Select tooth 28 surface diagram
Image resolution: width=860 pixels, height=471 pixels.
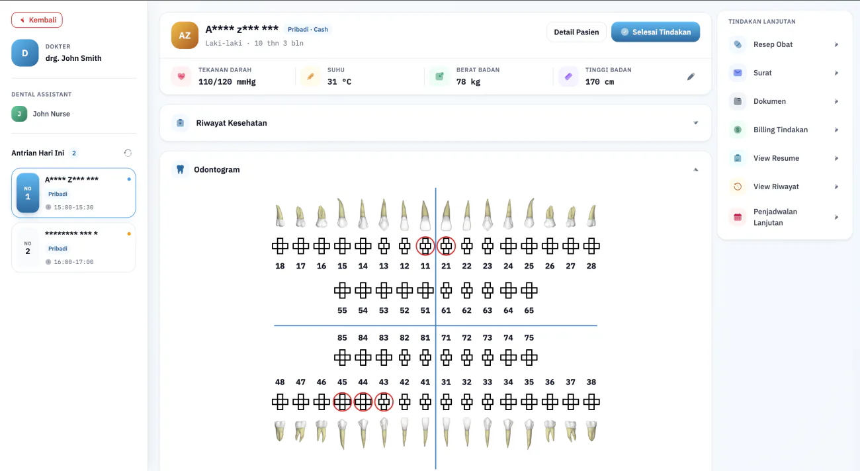tap(591, 247)
